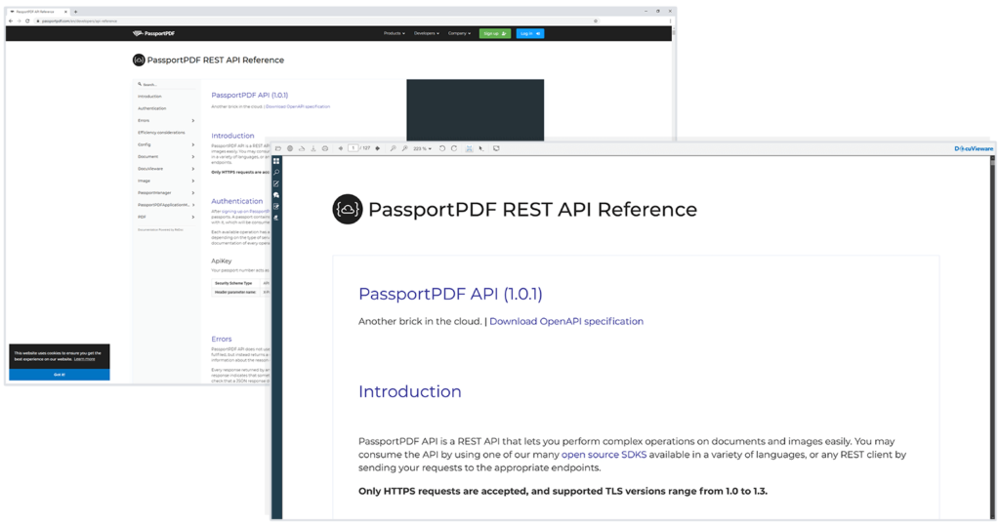The height and width of the screenshot is (525, 1000).
Task: Toggle the highlighted fit-width tool in viewer
Action: tap(470, 148)
